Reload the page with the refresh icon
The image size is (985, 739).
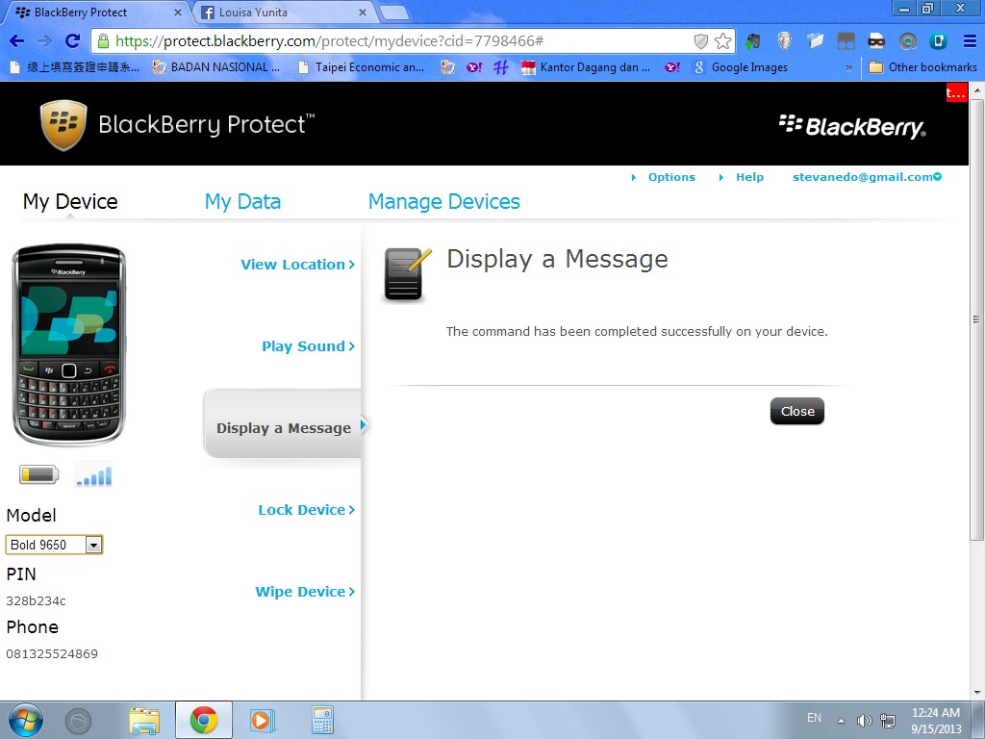pyautogui.click(x=72, y=41)
